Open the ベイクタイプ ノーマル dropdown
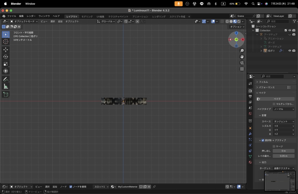This screenshot has width=298, height=194. pyautogui.click(x=283, y=109)
